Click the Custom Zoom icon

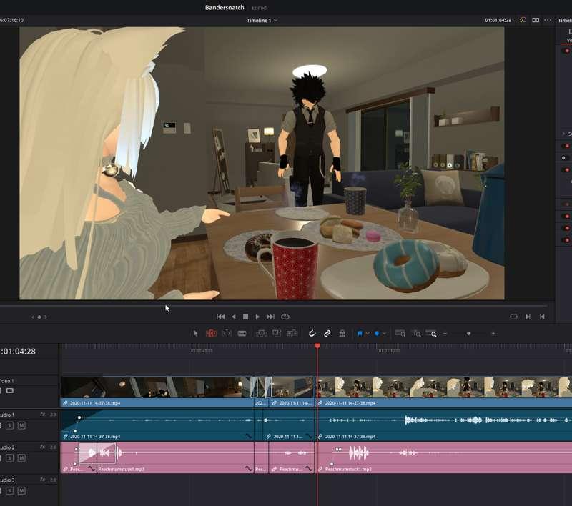click(x=431, y=333)
